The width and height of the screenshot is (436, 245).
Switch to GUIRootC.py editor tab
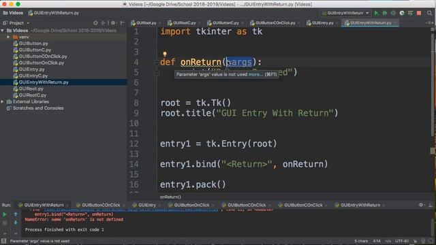pos(184,22)
